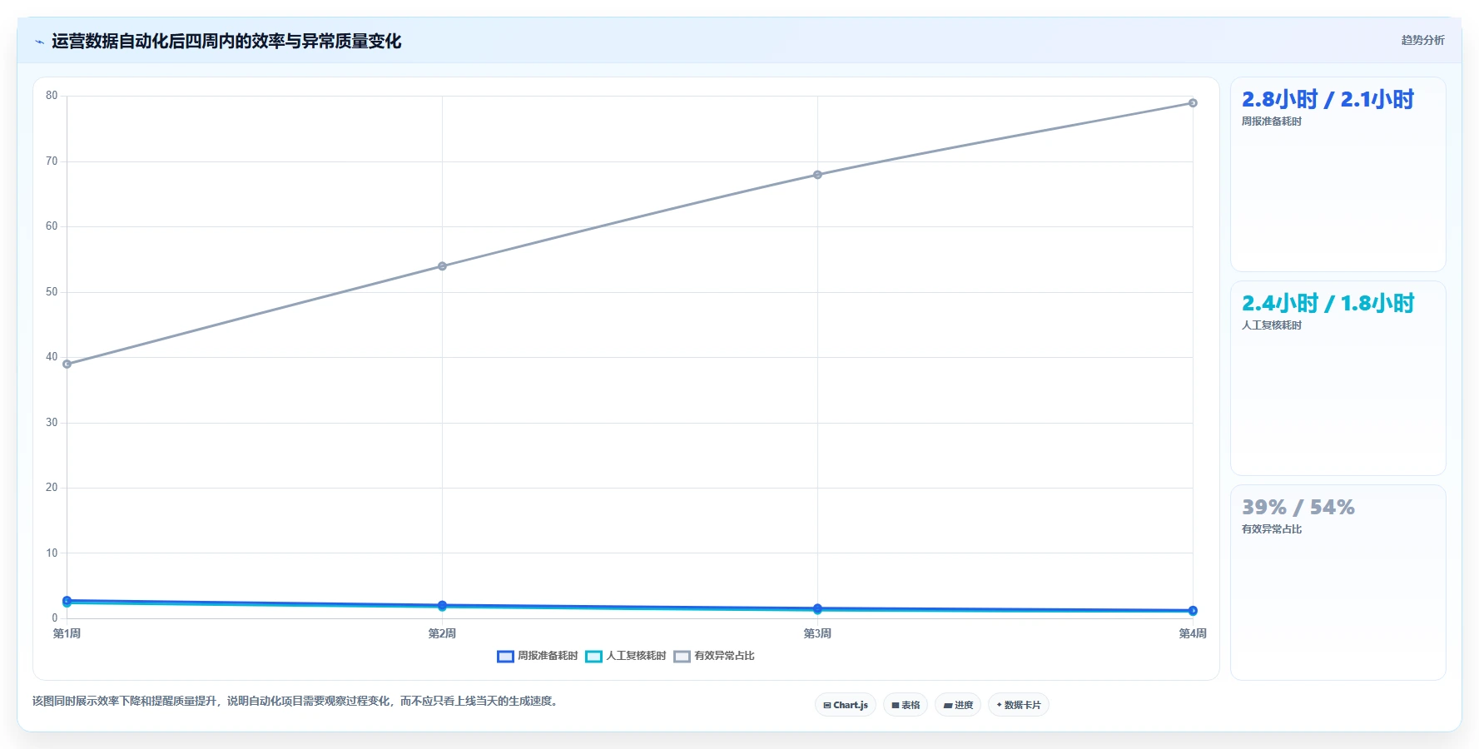Toggle the 人工复核耗时 legend item
The height and width of the screenshot is (749, 1479).
626,656
